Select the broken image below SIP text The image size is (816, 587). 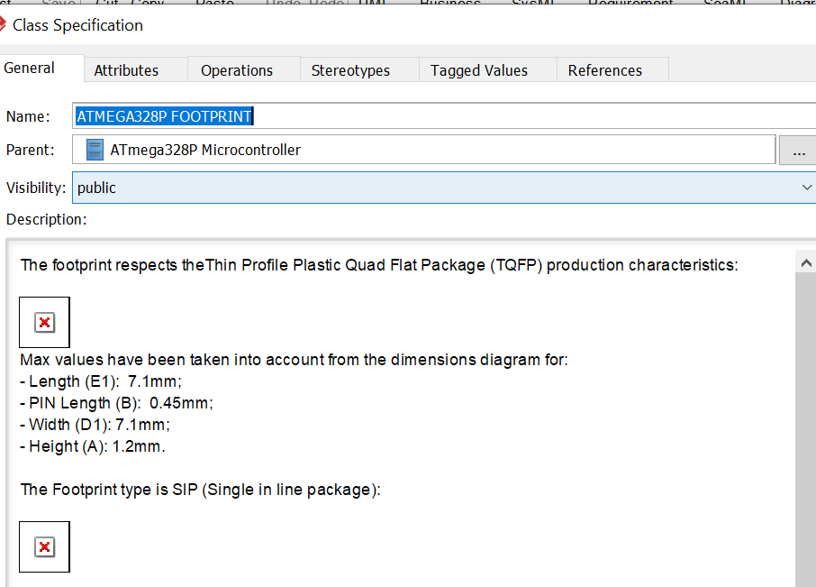pyautogui.click(x=44, y=547)
